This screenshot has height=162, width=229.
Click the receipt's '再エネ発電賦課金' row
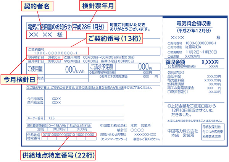coord(194,88)
